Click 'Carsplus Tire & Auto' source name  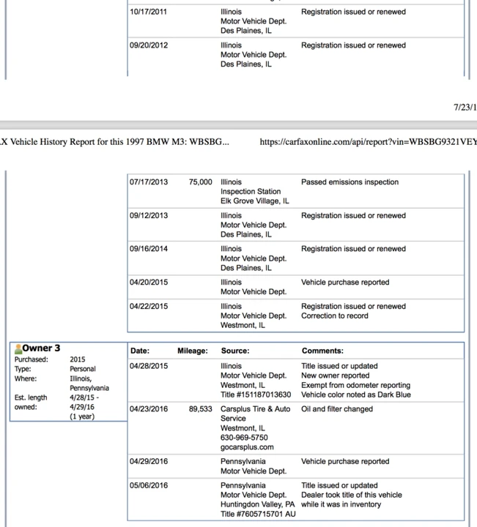coord(255,409)
